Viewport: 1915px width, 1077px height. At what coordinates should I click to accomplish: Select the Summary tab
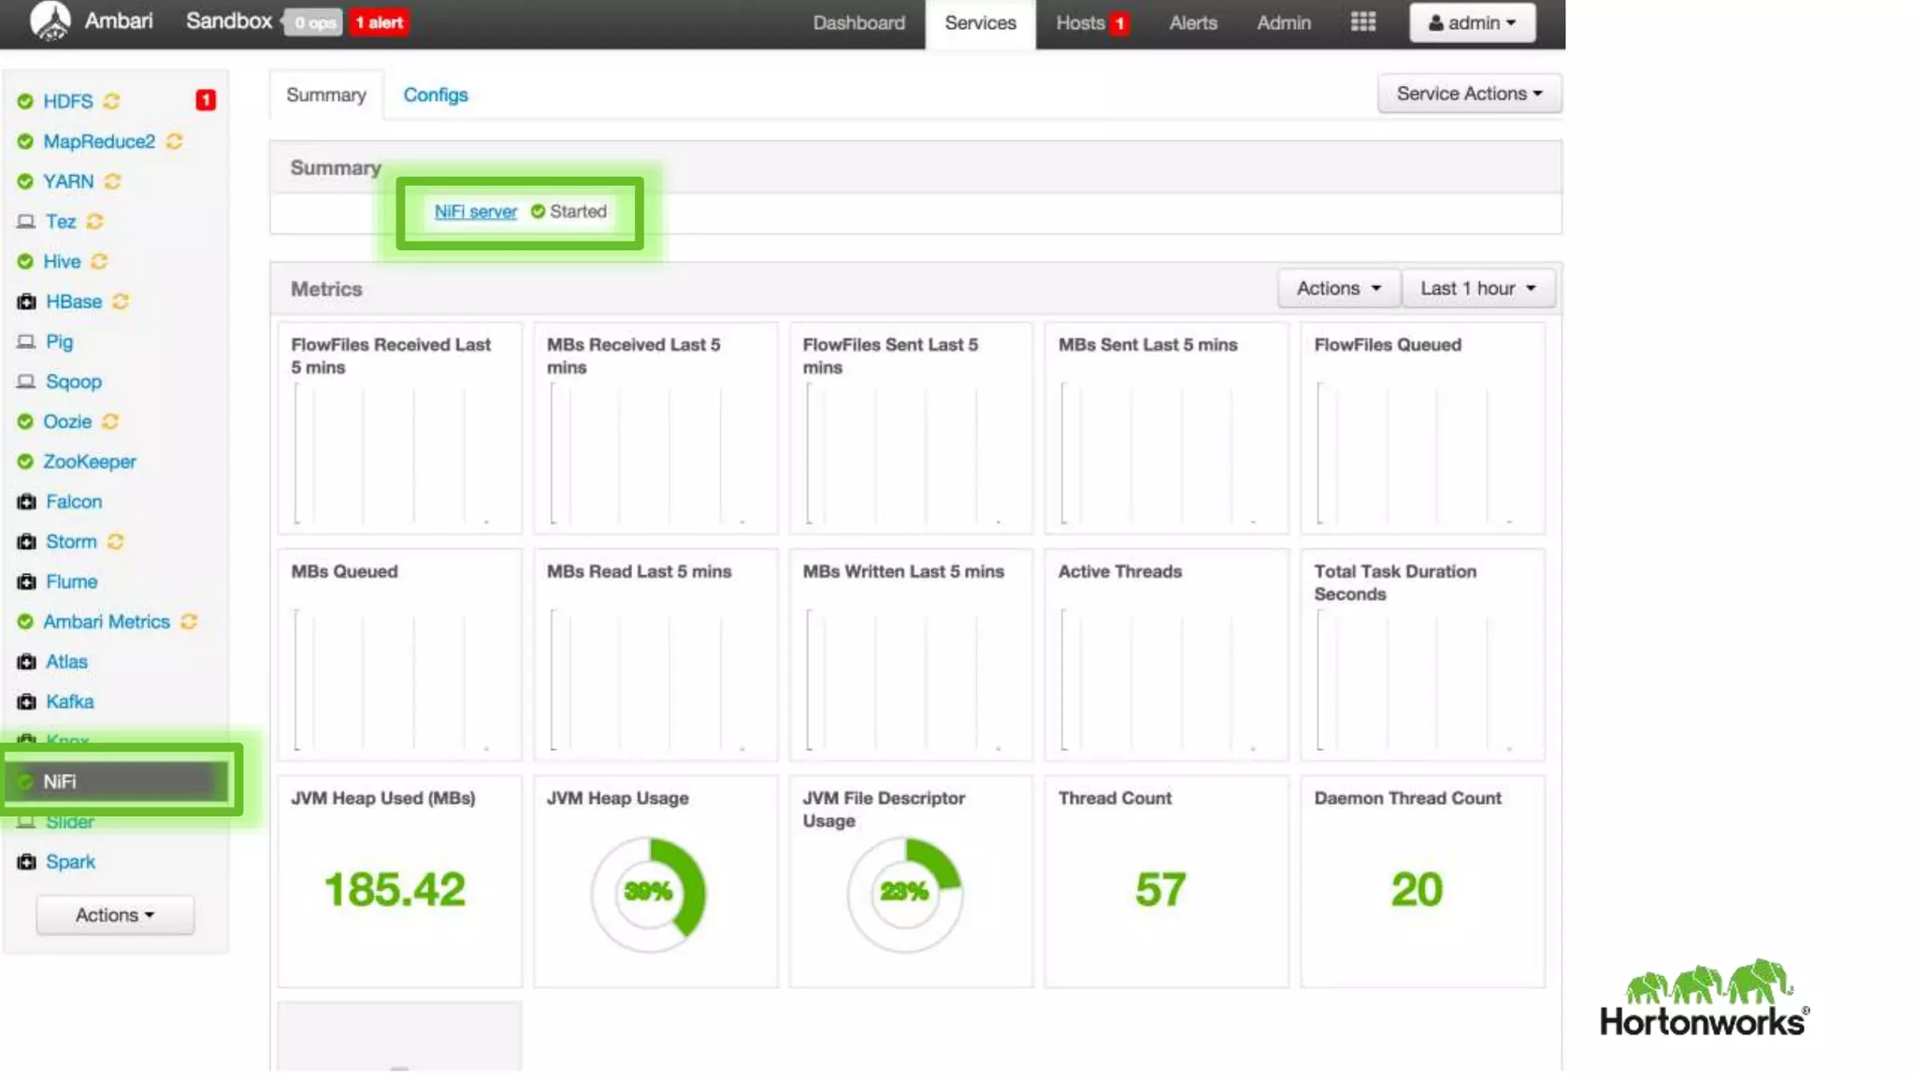pyautogui.click(x=325, y=94)
